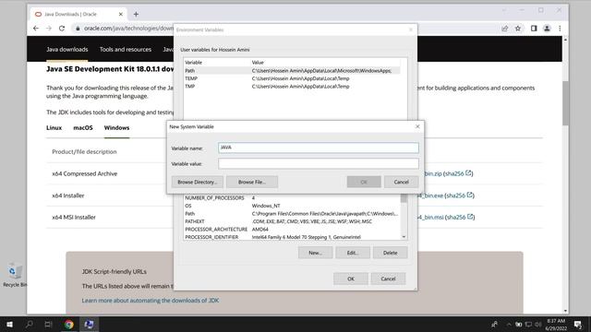Click x64 Compressed Archive row text
Viewport: 591px width, 332px height.
(84, 173)
